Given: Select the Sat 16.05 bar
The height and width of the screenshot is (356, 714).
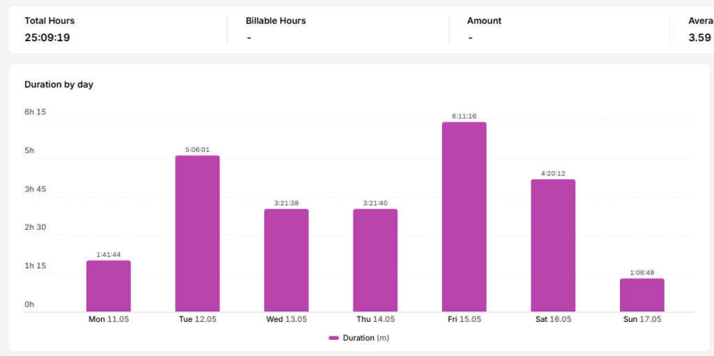Looking at the screenshot, I should [553, 245].
